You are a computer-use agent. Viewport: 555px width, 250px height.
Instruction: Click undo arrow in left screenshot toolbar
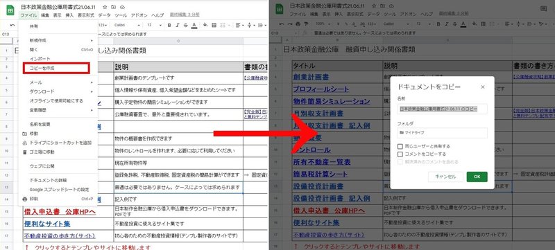[12, 26]
